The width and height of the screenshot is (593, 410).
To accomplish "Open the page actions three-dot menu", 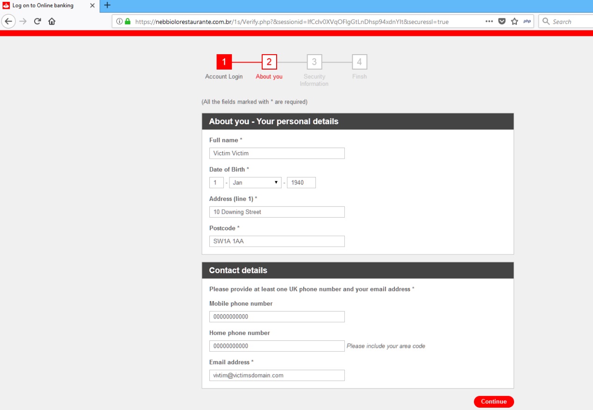I will coord(489,21).
